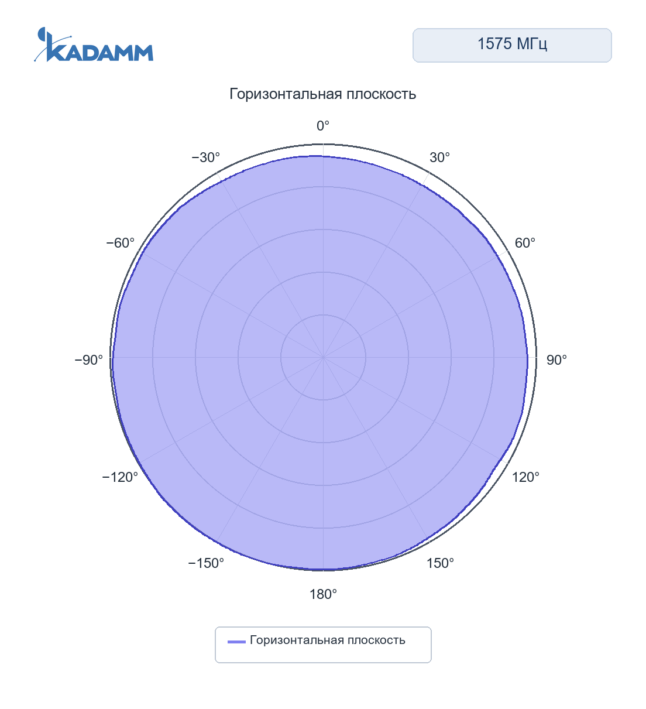Viewport: 646px width, 709px height.
Task: Select the 1575 МГц frequency box
Action: (x=512, y=45)
